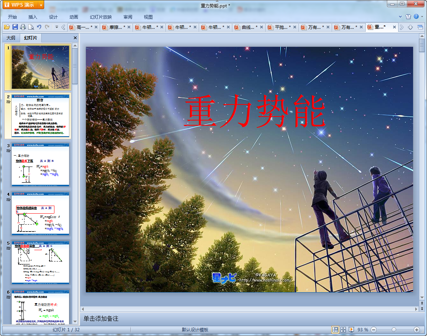Undo the last action
Screen dimensions: 427x336
click(x=39, y=27)
